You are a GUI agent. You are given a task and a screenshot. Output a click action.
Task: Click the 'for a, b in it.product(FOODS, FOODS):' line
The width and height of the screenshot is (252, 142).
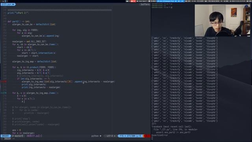(x=34, y=67)
